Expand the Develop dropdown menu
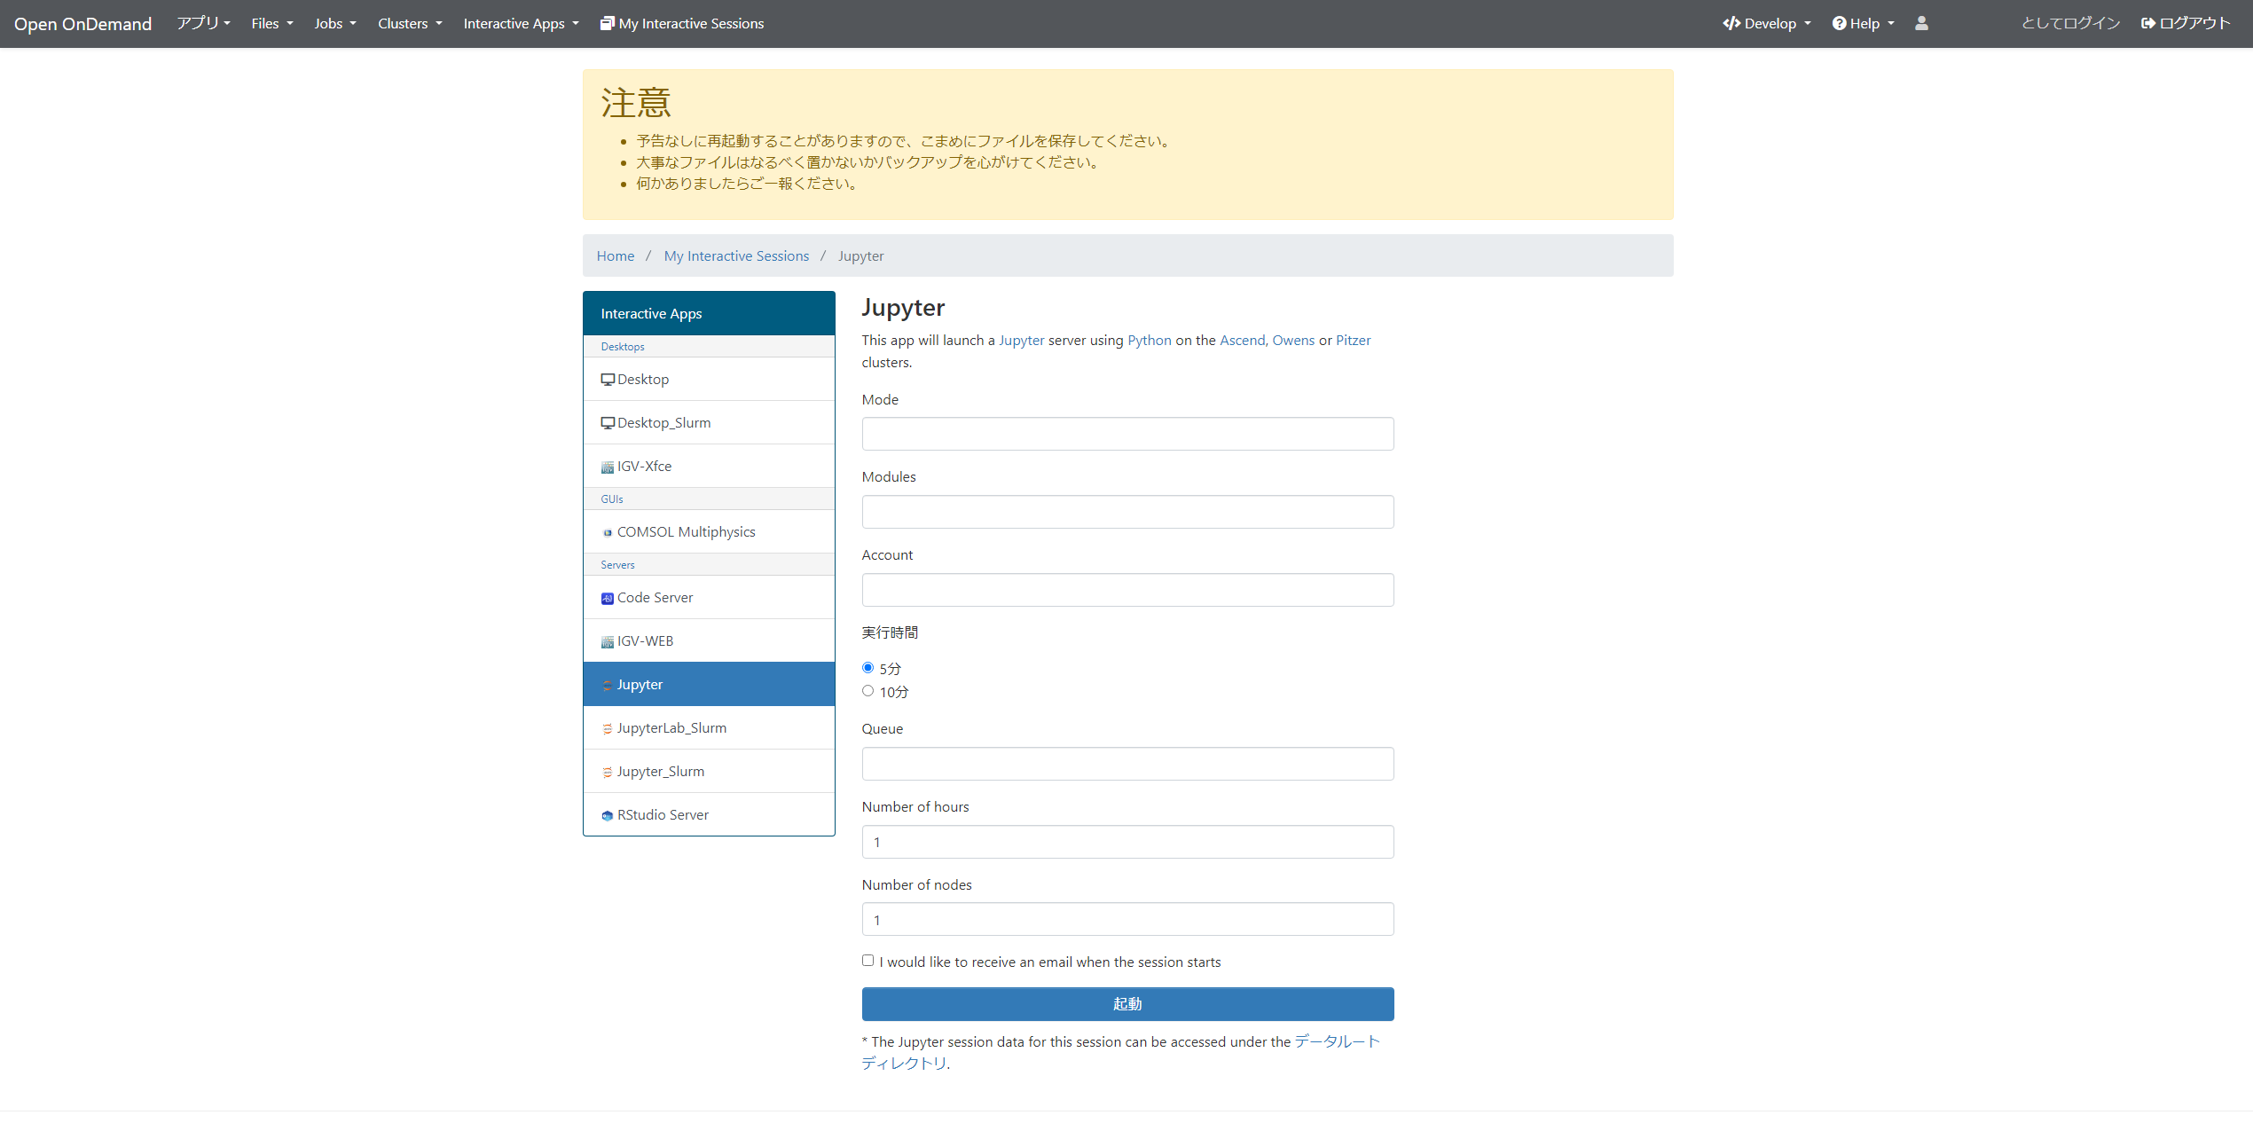2253x1123 pixels. pos(1767,23)
